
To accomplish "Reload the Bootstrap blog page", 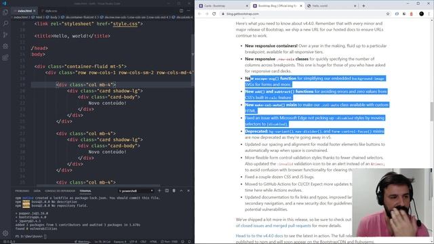I will pos(214,14).
